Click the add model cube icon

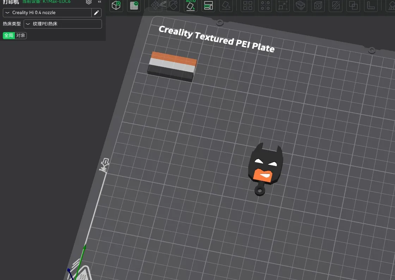116,5
